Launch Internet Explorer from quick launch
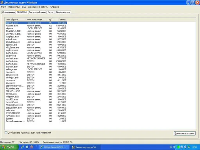200x150 pixels. (x=23, y=147)
